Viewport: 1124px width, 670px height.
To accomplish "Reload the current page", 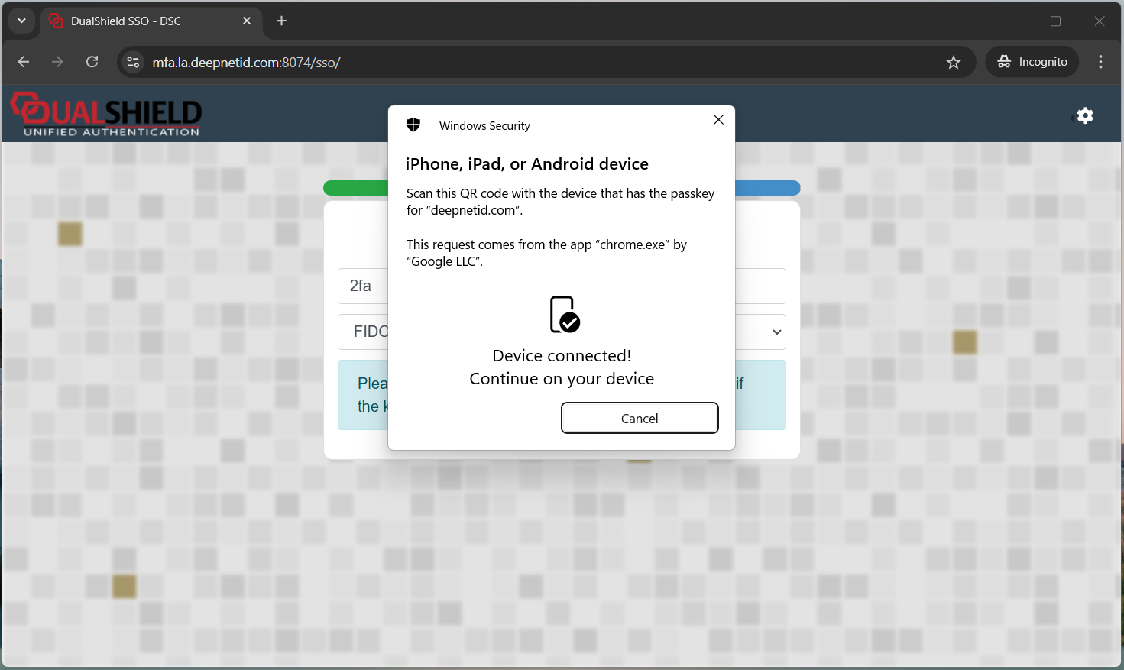I will click(92, 62).
